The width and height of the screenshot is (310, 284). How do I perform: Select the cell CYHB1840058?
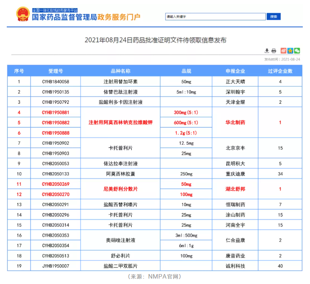click(55, 82)
